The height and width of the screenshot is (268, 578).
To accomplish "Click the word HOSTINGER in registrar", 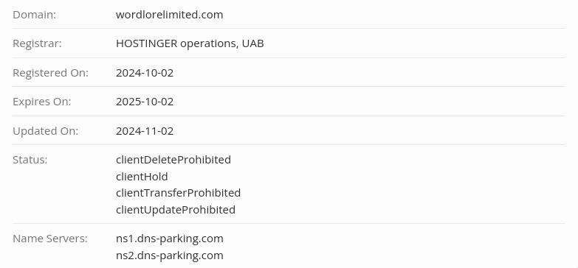I will tap(147, 43).
